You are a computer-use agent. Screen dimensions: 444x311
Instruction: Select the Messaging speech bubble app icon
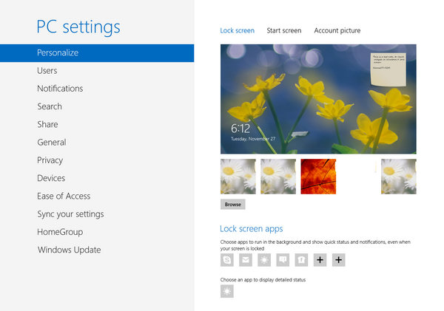(x=283, y=260)
